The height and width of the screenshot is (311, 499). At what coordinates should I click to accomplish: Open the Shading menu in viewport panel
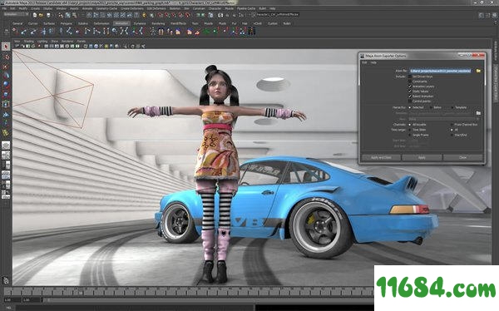[28, 42]
